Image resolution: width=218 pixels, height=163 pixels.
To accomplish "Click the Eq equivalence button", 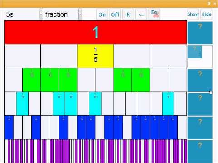I will coord(154,14).
